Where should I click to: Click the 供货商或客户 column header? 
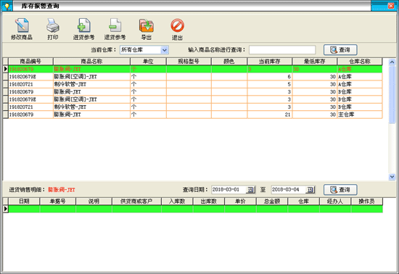point(136,202)
